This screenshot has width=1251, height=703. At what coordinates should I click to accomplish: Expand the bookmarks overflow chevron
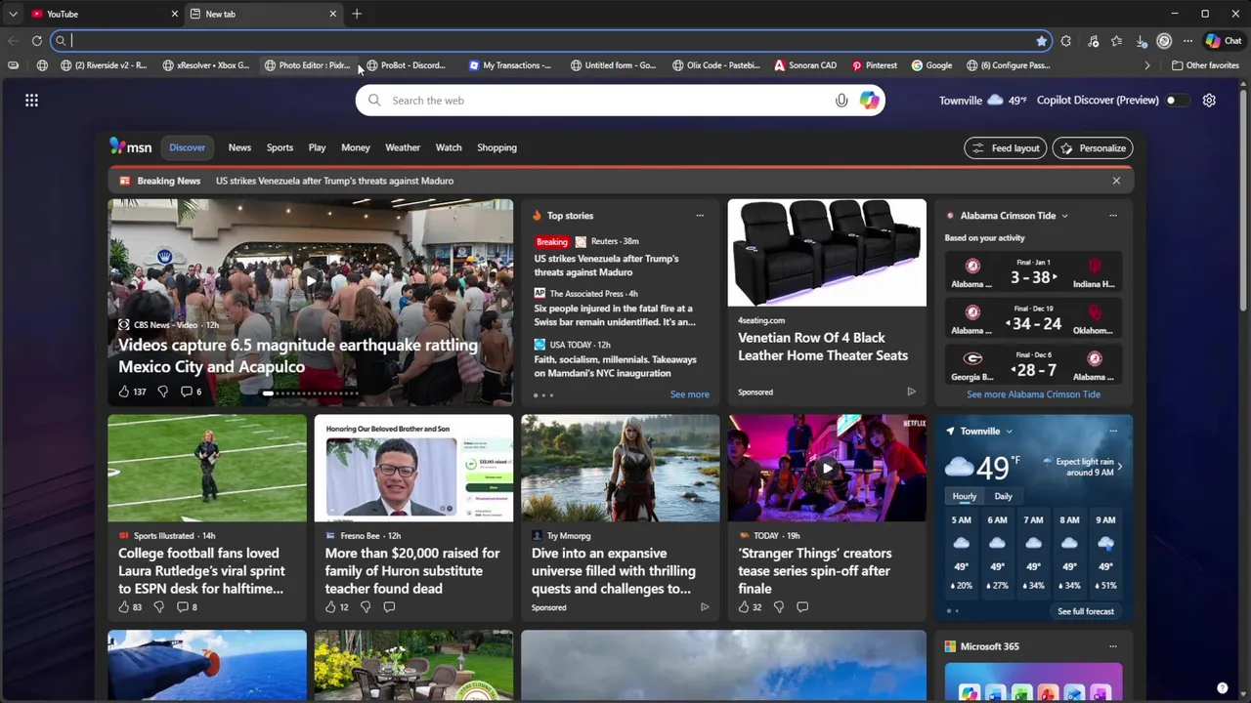point(1147,65)
